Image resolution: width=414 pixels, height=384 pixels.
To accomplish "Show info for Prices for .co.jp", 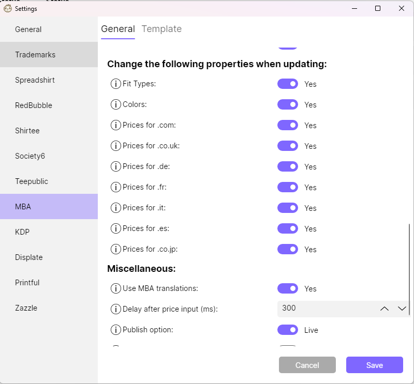I will coord(115,249).
